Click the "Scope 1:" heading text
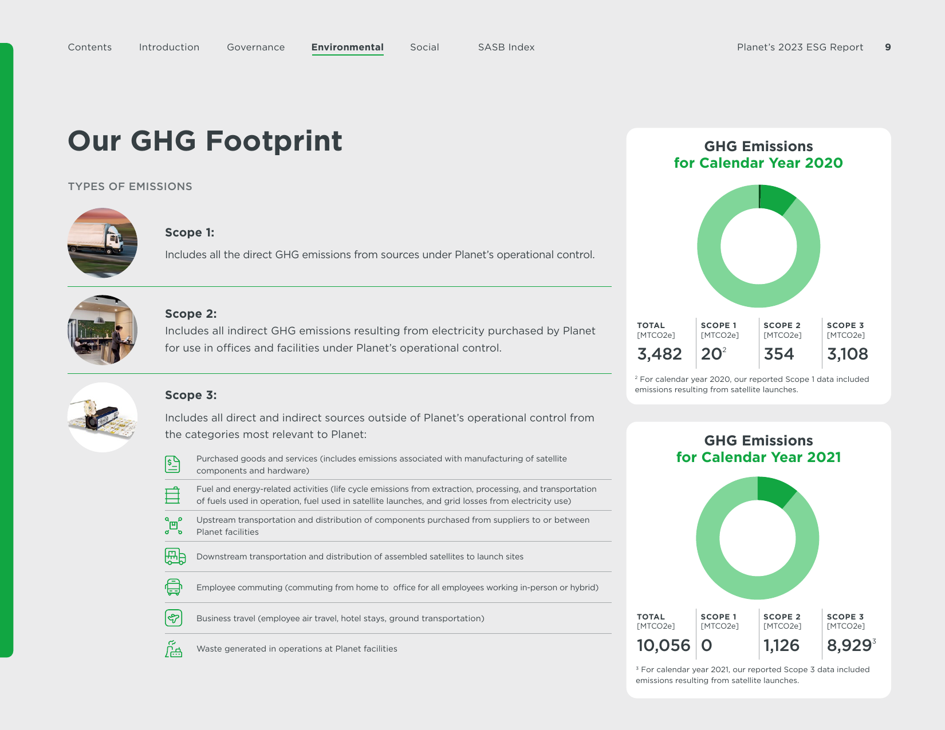Image resolution: width=945 pixels, height=730 pixels. [190, 232]
